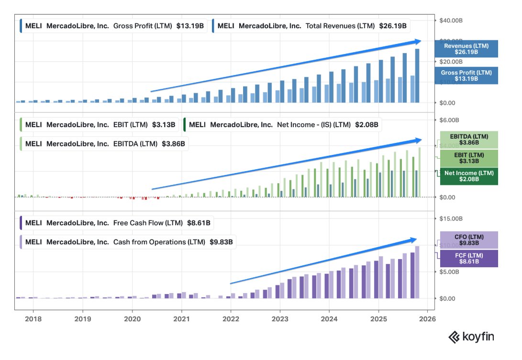Click the 2022 x-axis label
Screen dimensions: 522x360
pyautogui.click(x=231, y=319)
